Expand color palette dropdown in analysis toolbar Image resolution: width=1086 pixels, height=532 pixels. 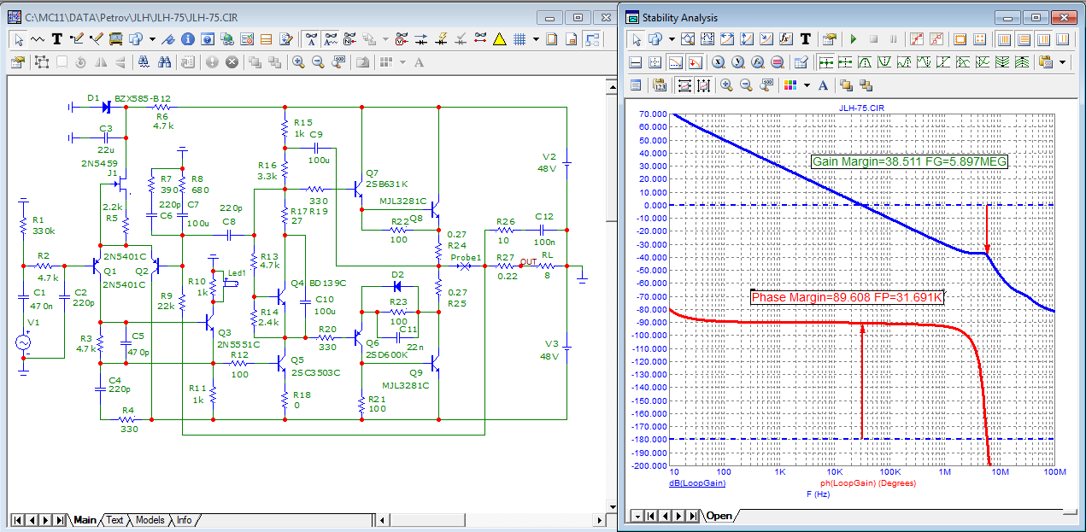806,85
